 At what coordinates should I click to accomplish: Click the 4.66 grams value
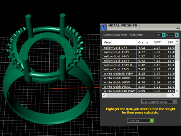142,78
